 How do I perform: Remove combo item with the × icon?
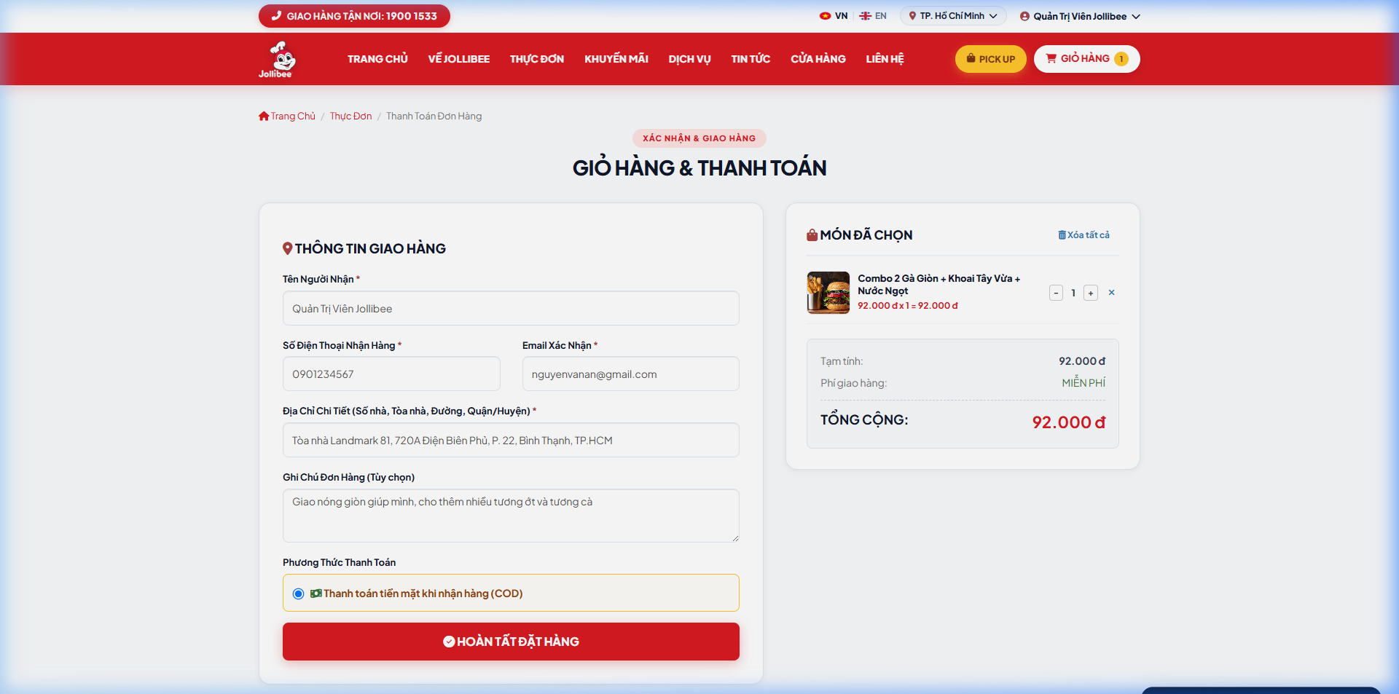coord(1111,293)
